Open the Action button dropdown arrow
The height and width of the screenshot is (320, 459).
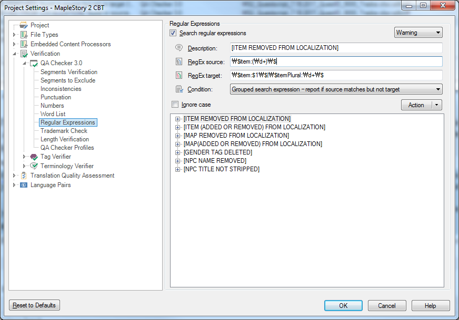[437, 105]
